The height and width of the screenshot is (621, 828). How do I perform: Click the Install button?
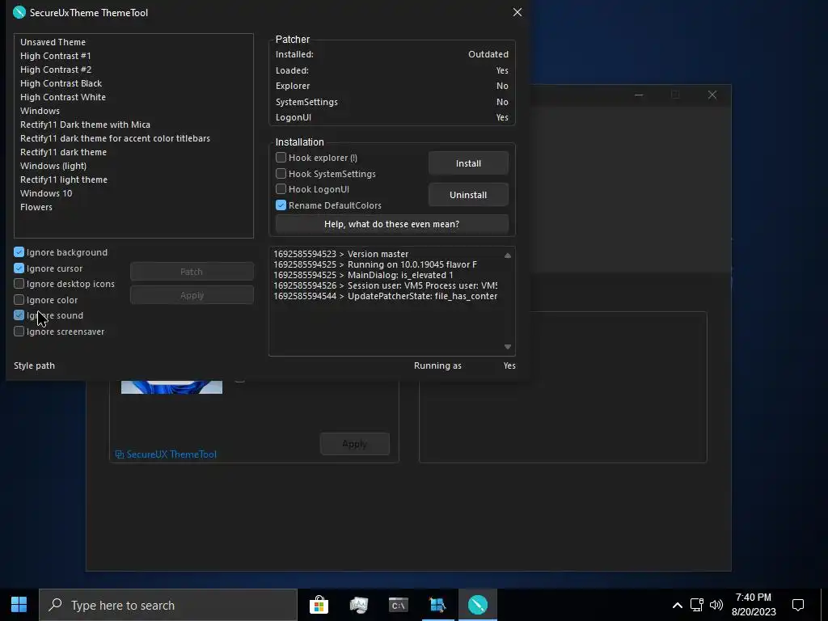click(x=468, y=163)
